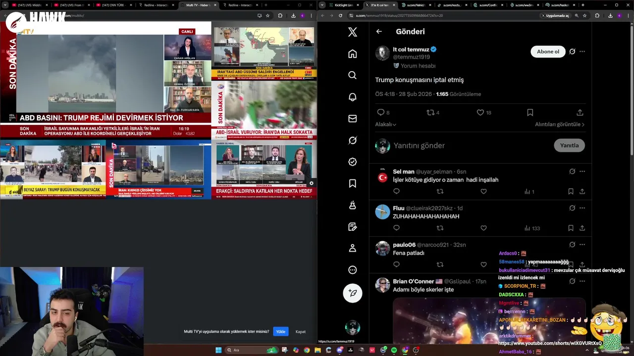Open more menu on paulo06's reply
This screenshot has height=356, width=634.
[x=582, y=245]
